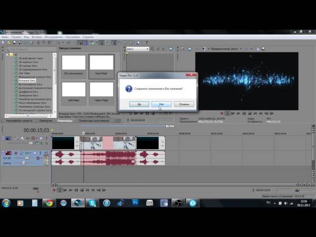Copy preview snapshot to clipboard icon
This screenshot has height=237, width=316.
(x=258, y=49)
